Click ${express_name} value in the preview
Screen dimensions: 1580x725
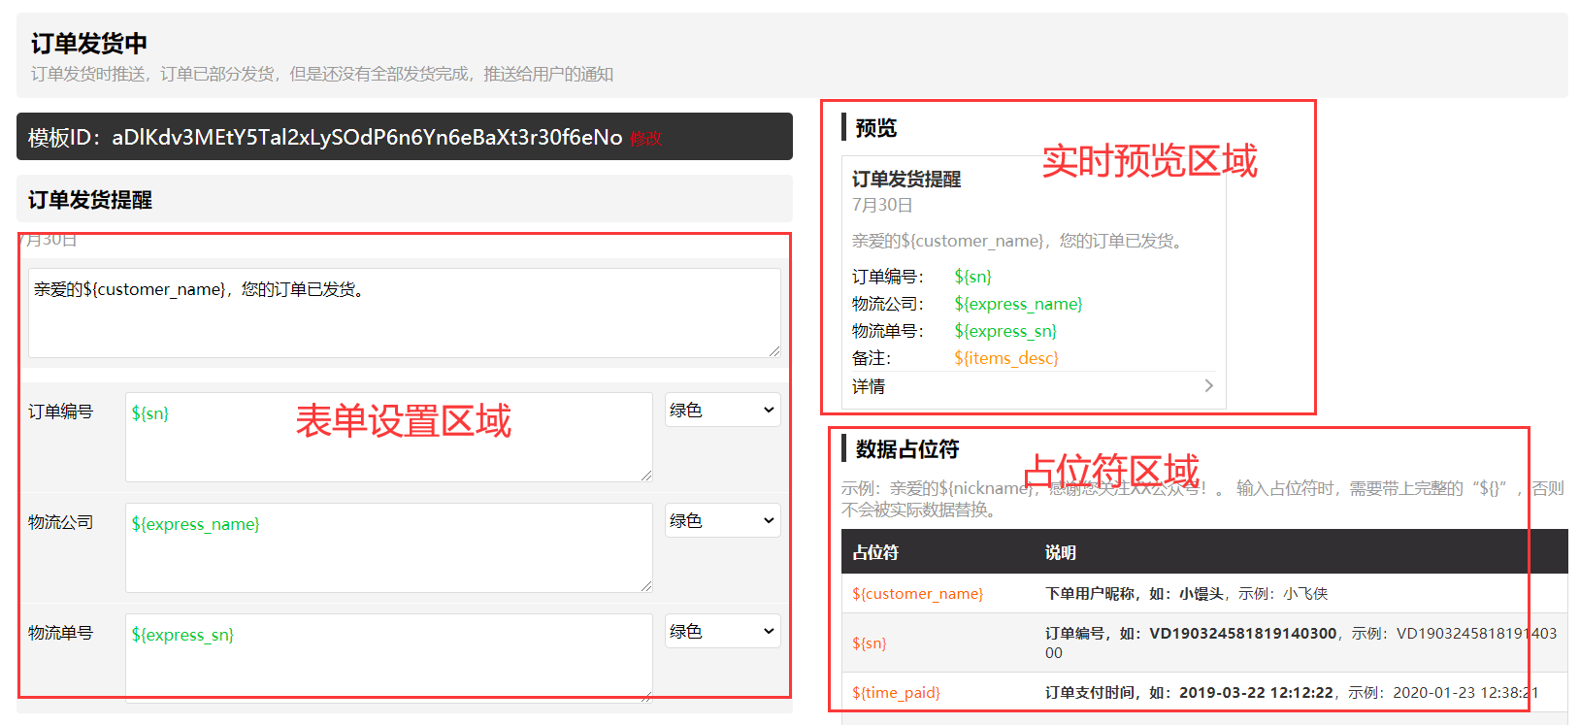(x=1018, y=304)
